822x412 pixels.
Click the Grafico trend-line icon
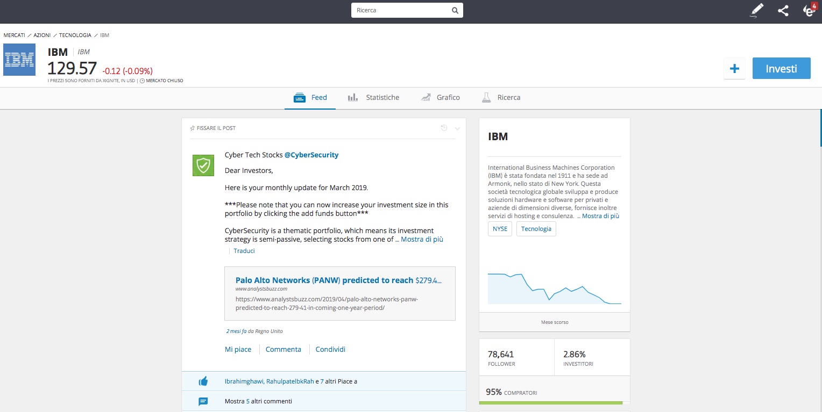pyautogui.click(x=426, y=98)
